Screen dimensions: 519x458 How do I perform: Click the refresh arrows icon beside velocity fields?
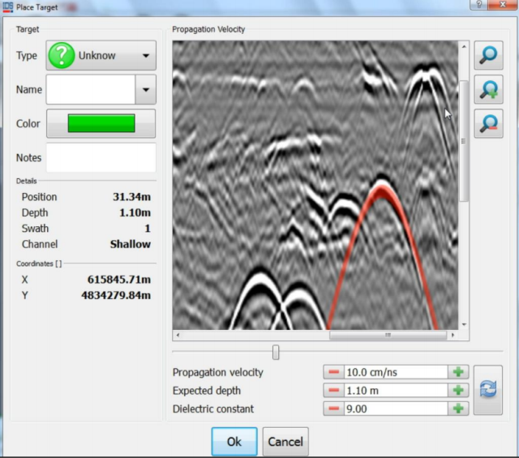(x=488, y=390)
